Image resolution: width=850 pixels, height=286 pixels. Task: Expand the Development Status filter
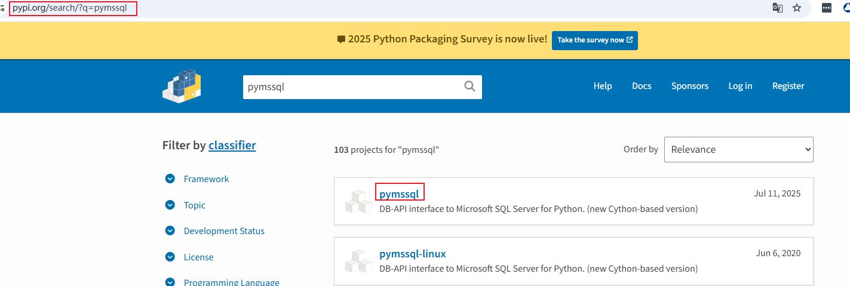pos(170,231)
